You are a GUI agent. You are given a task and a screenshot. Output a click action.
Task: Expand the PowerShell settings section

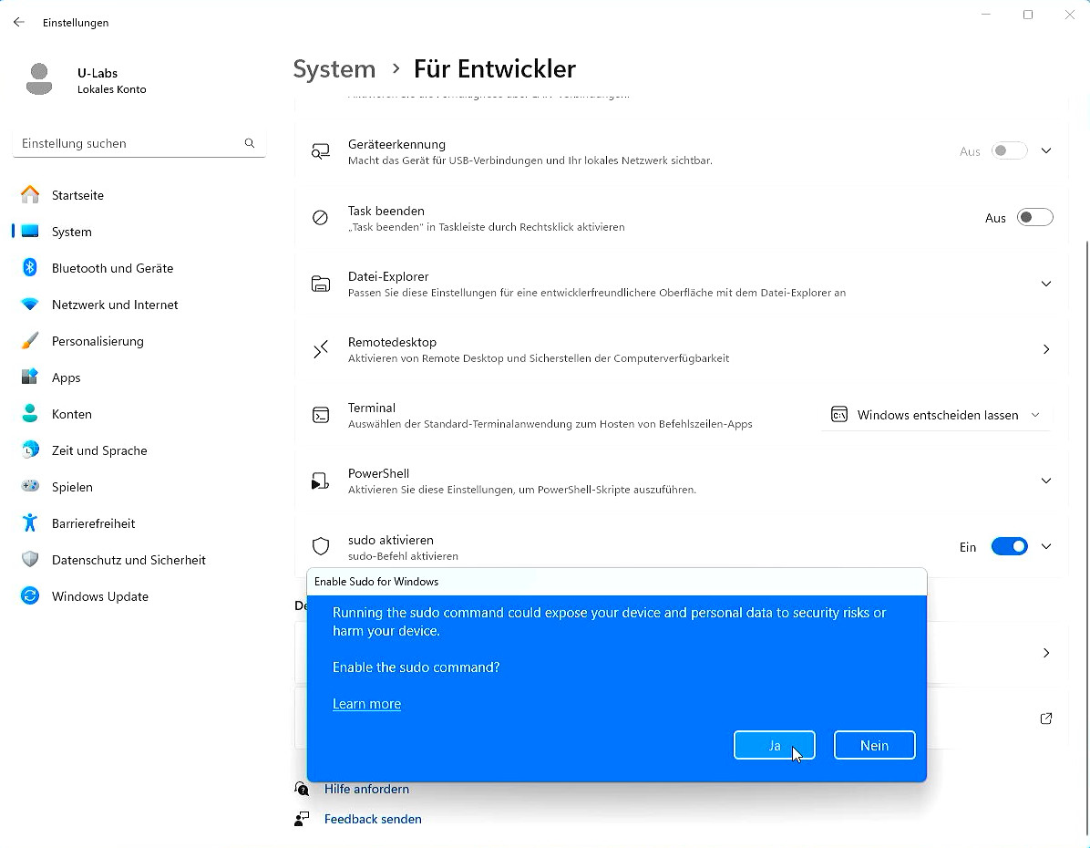click(1045, 481)
